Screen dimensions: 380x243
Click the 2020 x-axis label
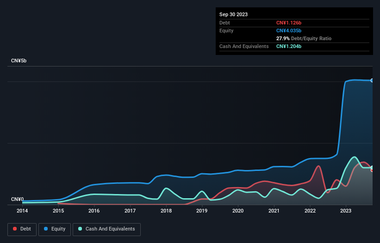[238, 211]
